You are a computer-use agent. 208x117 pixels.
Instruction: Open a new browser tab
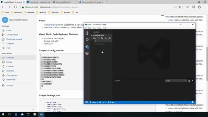coord(106,2)
